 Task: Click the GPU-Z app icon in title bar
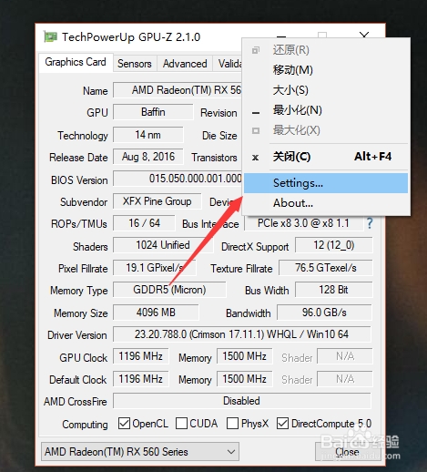tap(50, 37)
